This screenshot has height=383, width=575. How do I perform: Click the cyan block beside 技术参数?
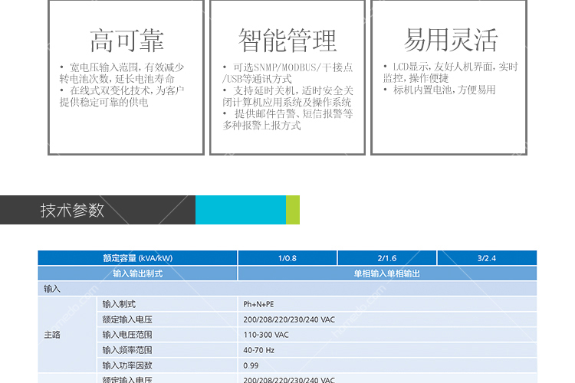click(x=240, y=210)
